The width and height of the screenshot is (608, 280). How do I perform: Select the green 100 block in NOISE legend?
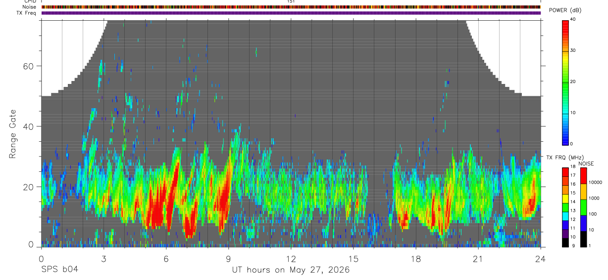[583, 207]
